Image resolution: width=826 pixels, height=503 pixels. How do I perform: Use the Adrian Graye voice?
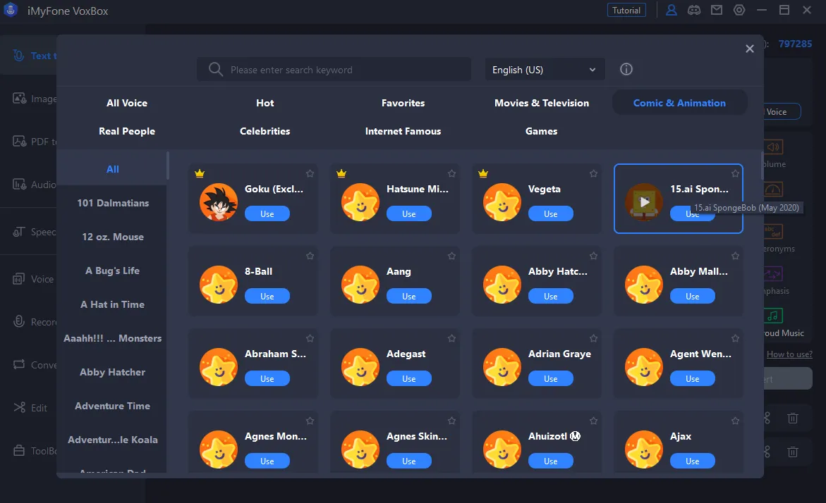550,378
